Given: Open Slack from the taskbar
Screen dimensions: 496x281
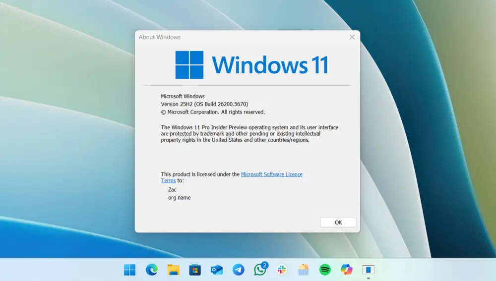Looking at the screenshot, I should (282, 270).
